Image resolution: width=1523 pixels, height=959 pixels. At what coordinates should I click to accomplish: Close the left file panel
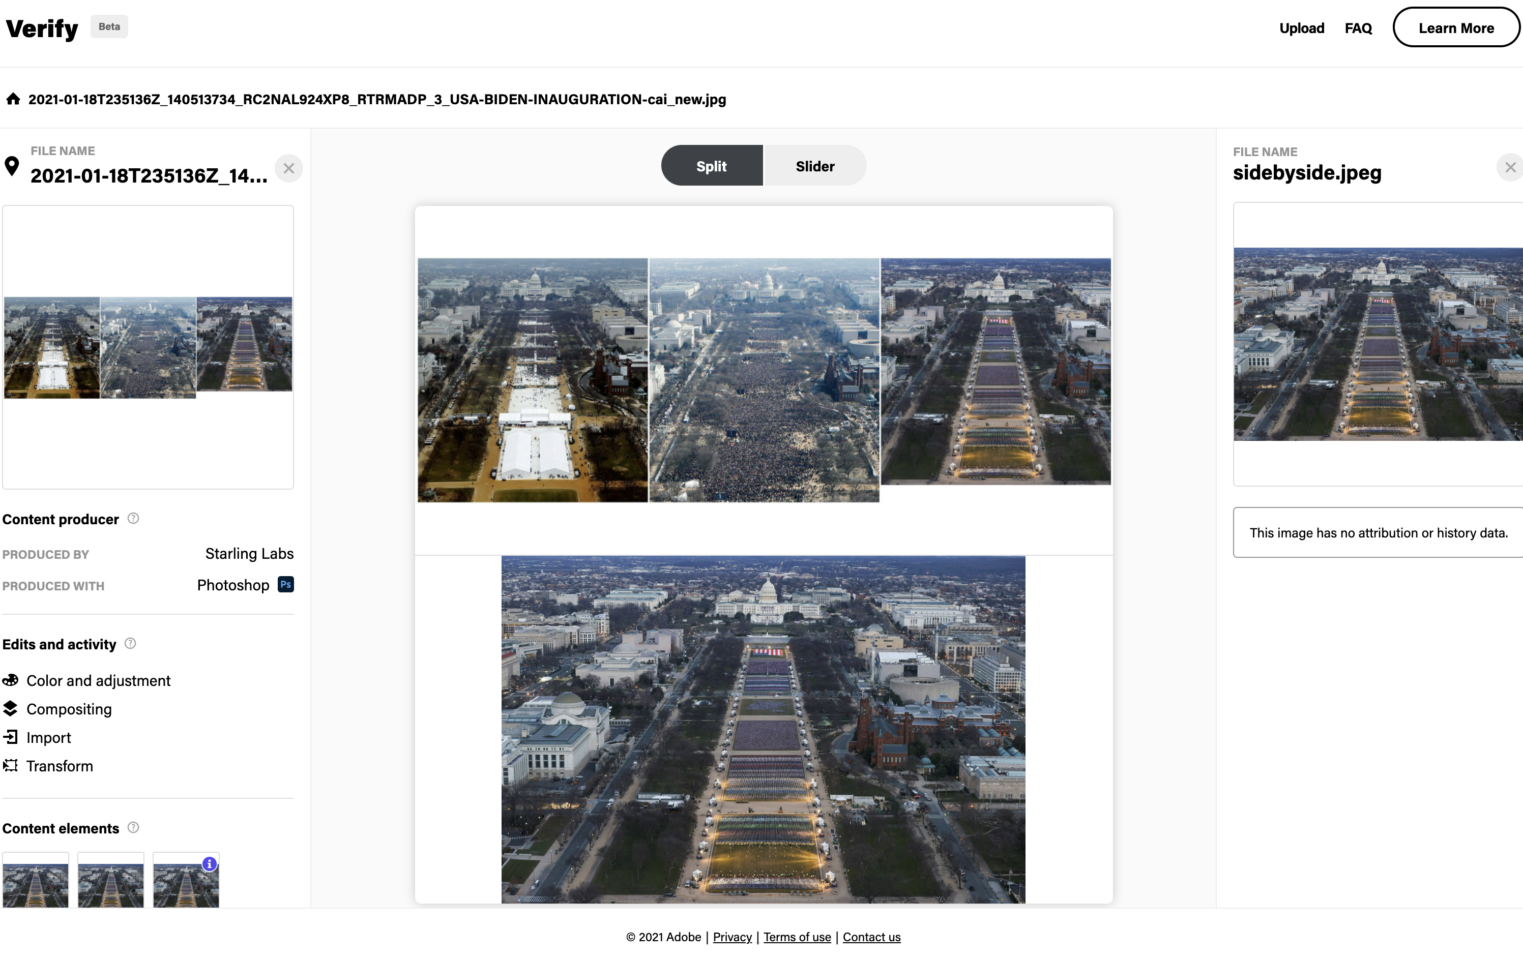point(289,169)
